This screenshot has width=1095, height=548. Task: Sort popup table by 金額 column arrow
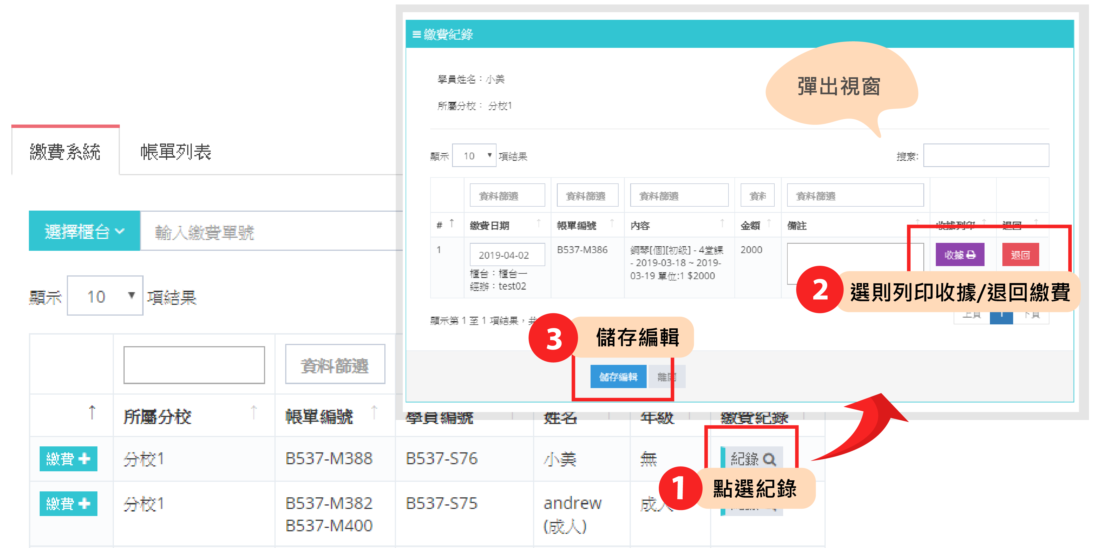[x=769, y=223]
